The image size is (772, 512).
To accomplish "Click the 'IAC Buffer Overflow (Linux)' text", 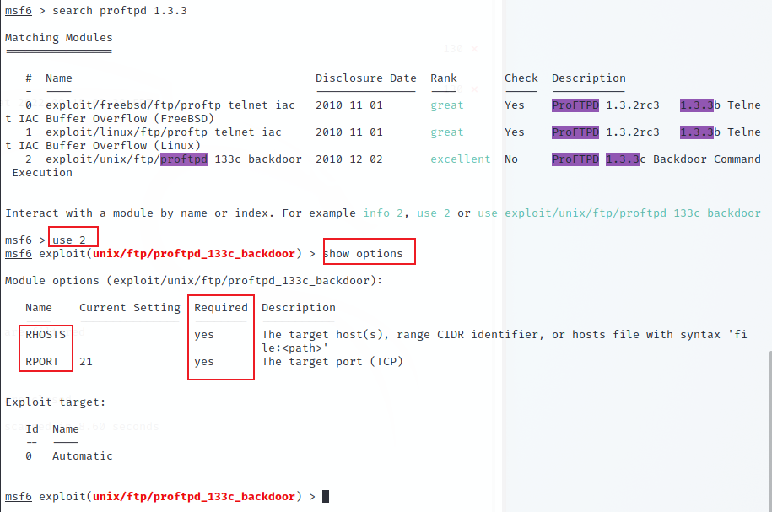I will 110,146.
